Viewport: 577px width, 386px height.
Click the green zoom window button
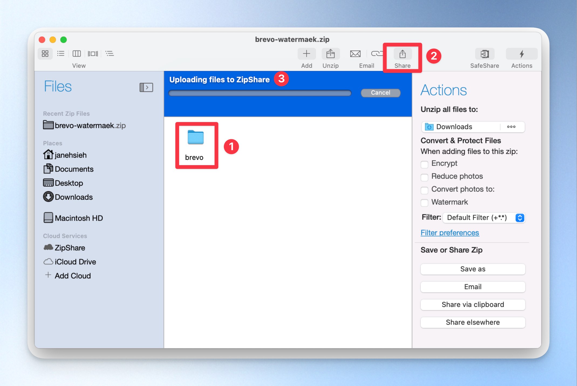point(63,40)
